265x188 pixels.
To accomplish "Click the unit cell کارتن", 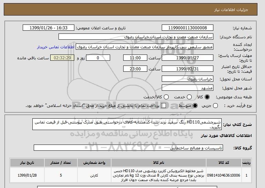I will 94,175.
